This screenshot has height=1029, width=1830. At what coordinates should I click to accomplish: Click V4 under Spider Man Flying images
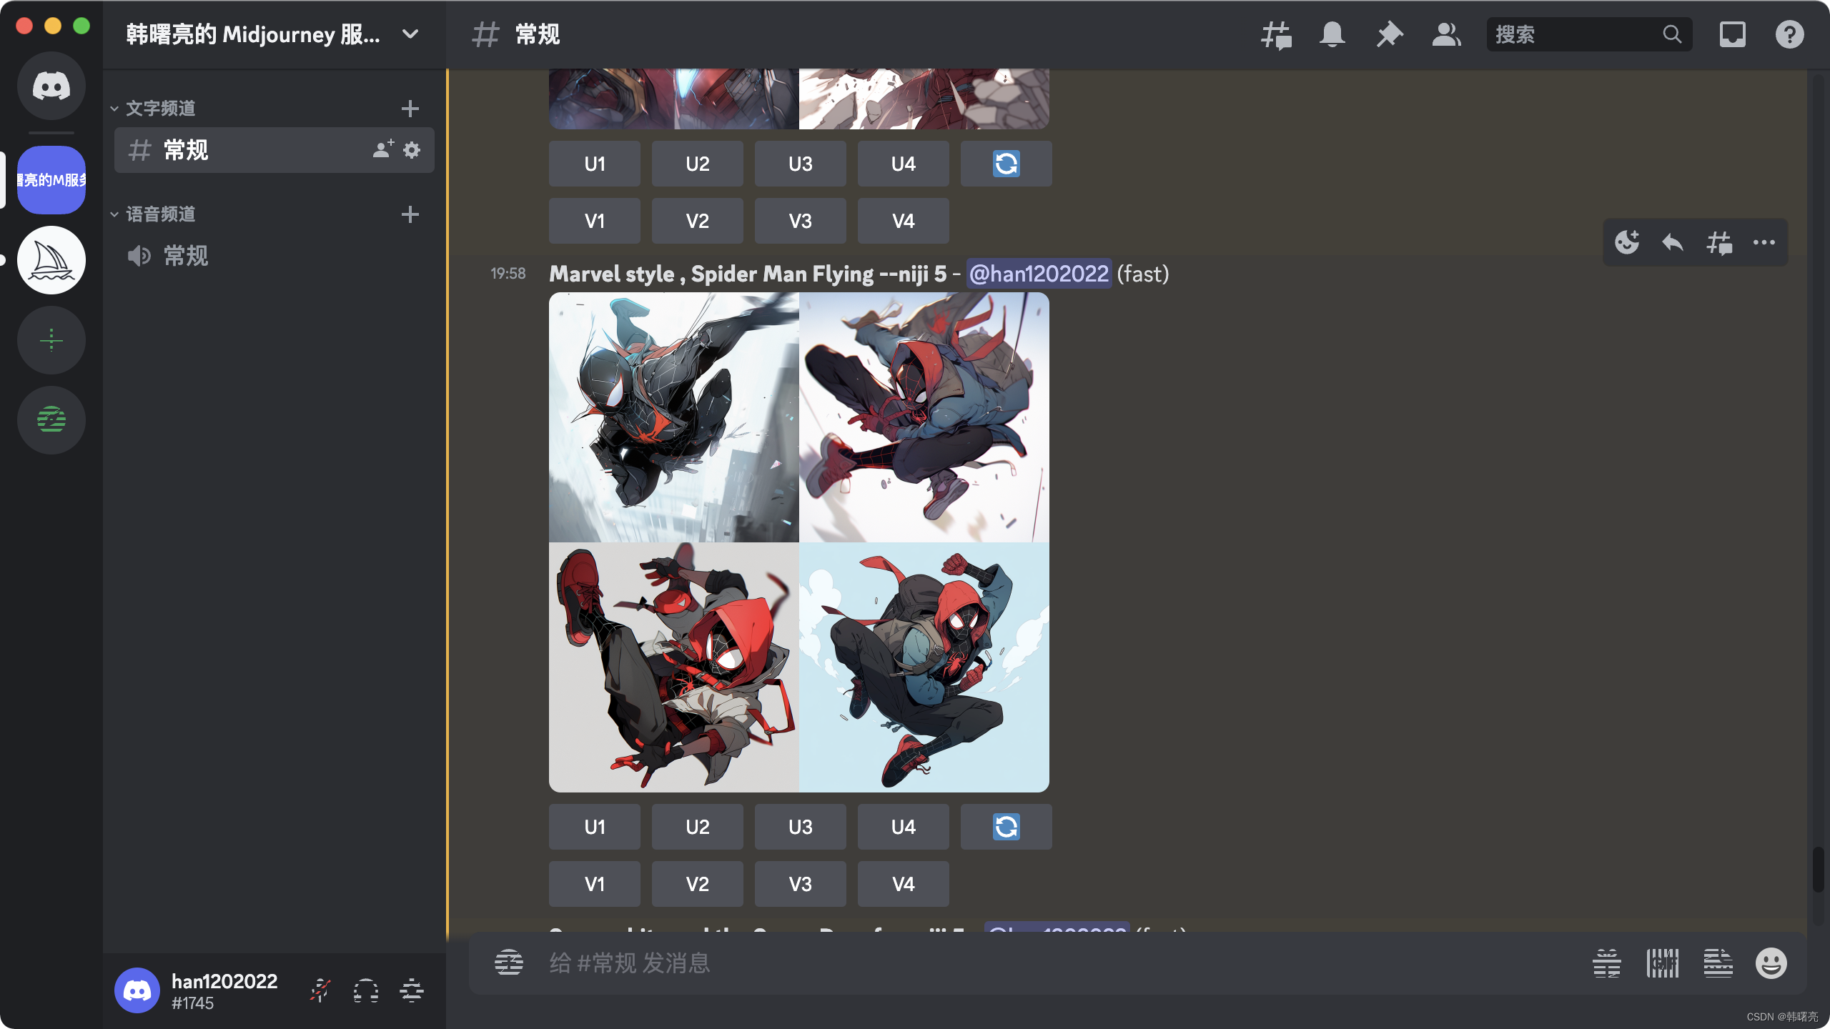(903, 884)
